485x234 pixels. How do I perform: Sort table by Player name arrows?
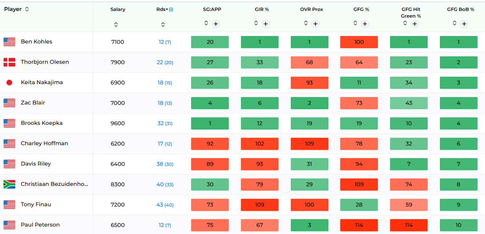(27, 9)
